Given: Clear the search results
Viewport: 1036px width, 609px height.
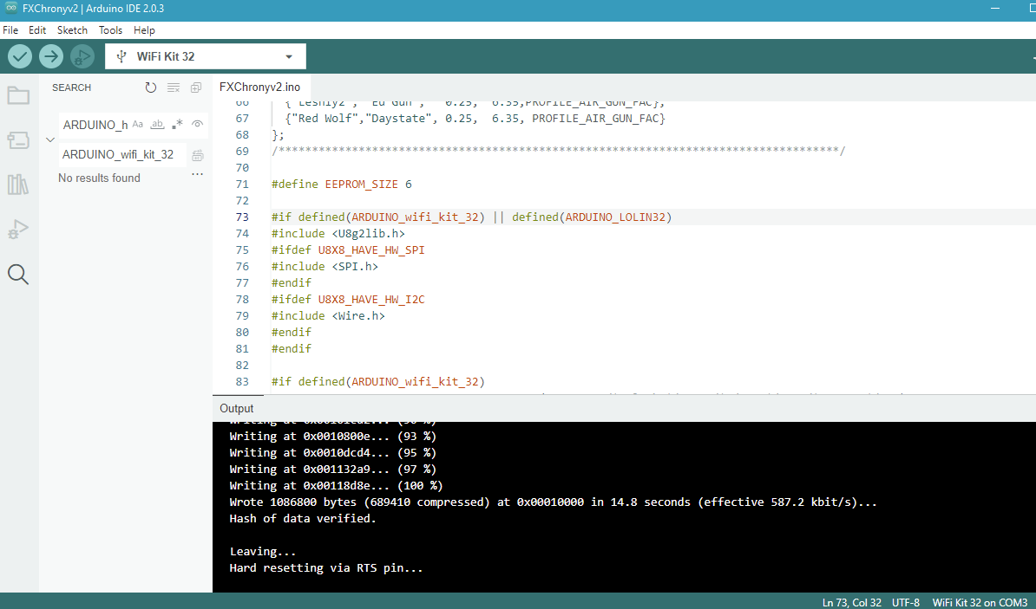Looking at the screenshot, I should click(174, 87).
